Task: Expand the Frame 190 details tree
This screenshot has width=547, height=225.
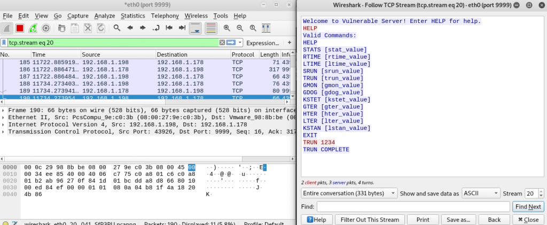Action: pos(4,110)
